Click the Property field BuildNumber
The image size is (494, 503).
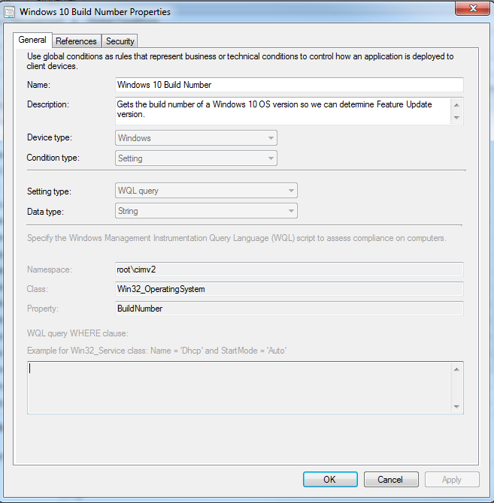click(289, 309)
